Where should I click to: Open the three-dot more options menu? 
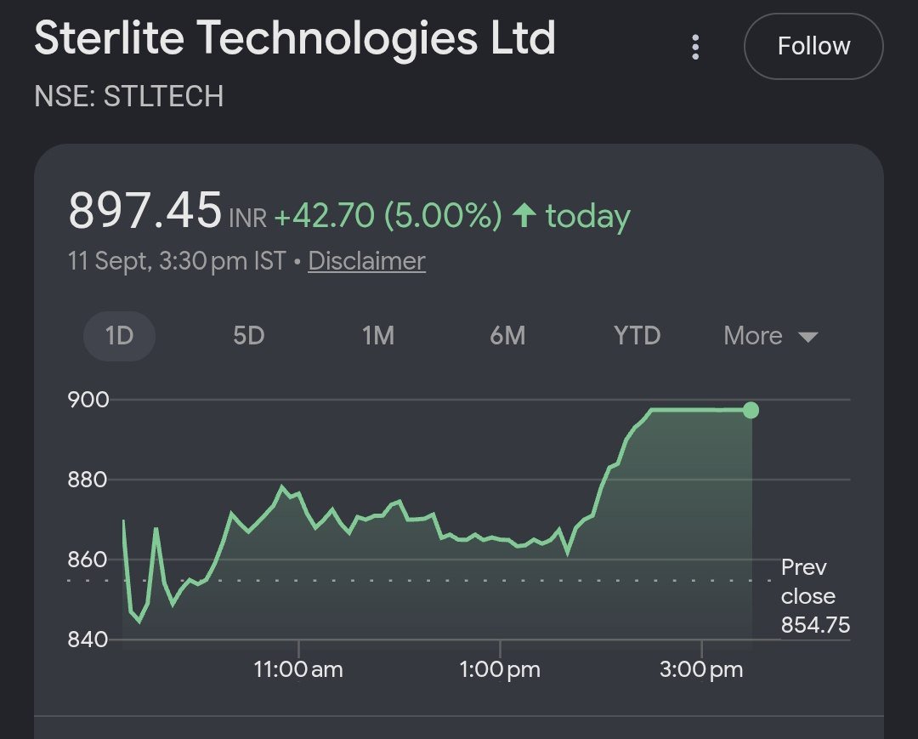coord(695,47)
